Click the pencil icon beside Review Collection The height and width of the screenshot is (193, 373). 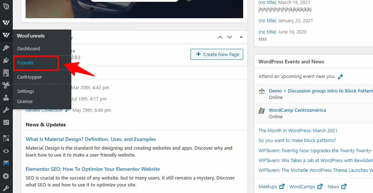(x=68, y=110)
